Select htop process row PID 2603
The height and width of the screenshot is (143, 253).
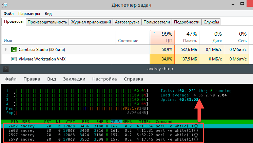tap(103, 130)
